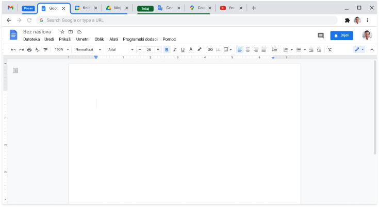Image resolution: width=379 pixels, height=207 pixels.
Task: Open the editing mode pencil dropdown
Action: point(359,50)
